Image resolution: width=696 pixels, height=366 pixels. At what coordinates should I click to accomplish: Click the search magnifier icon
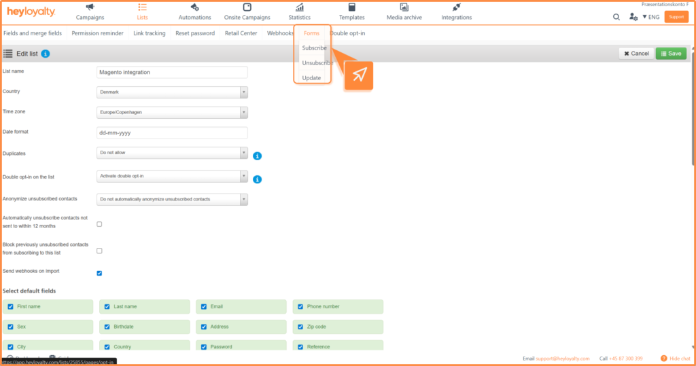[616, 17]
